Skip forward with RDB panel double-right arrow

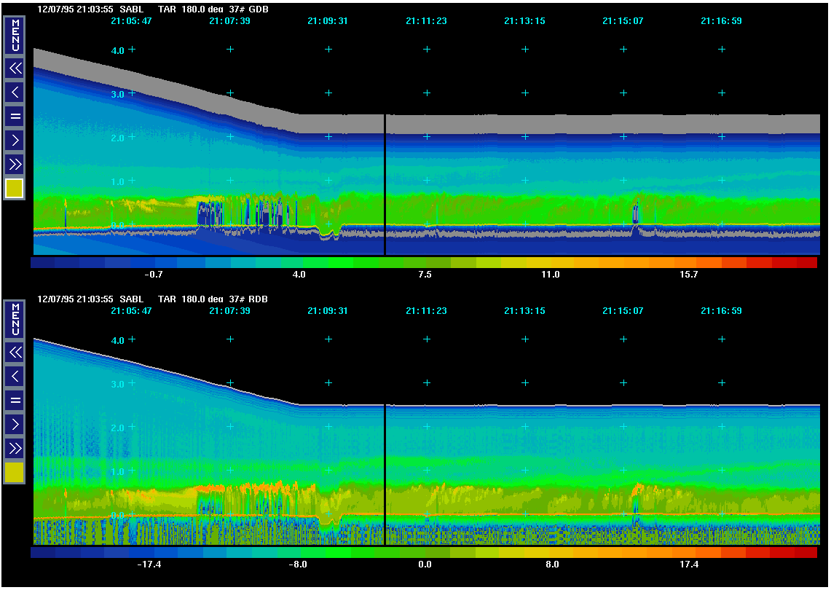[x=15, y=447]
